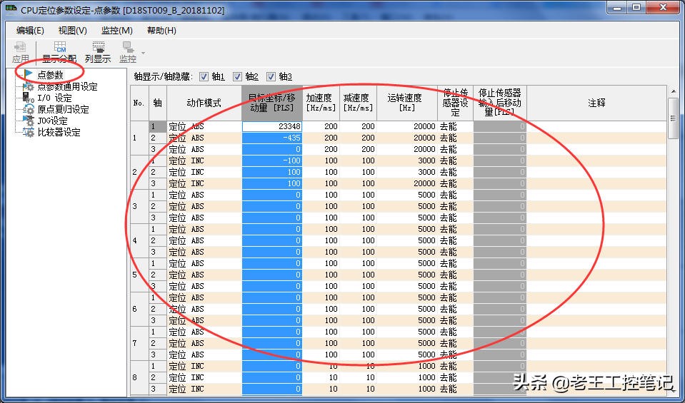Click the 动作模式 column header
Viewport: 685px width, 403px height.
click(x=204, y=103)
